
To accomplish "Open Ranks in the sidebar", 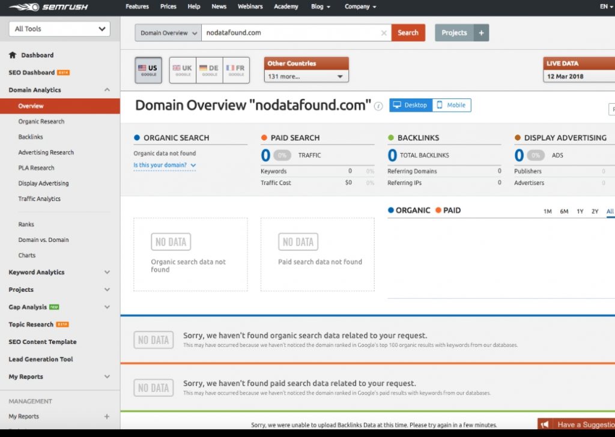I will coord(26,225).
